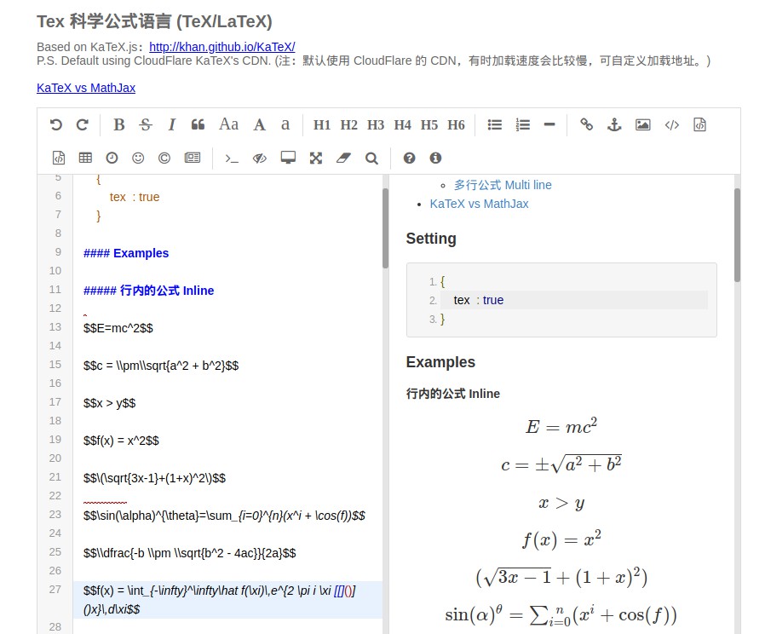Toggle preview pane visibility eye-slash icon
This screenshot has height=634, width=765.
coord(260,158)
